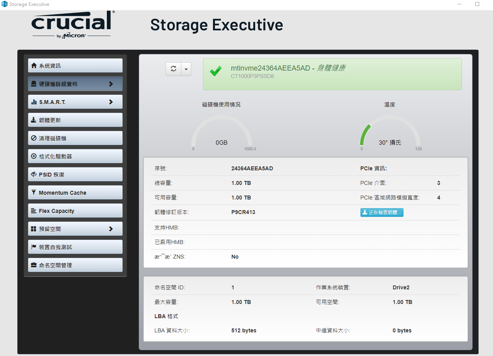Expand the S.M.A.R.T. chevron arrow

[x=111, y=102]
